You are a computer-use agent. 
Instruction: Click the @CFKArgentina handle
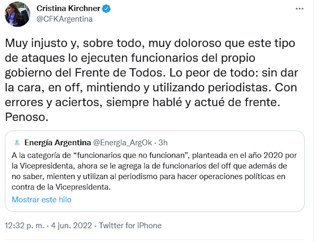[64, 19]
